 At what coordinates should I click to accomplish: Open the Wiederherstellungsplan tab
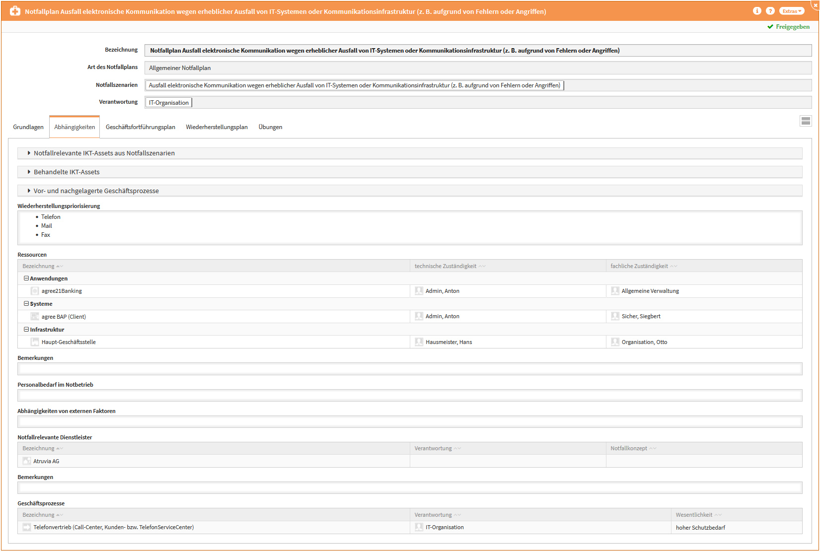click(217, 127)
